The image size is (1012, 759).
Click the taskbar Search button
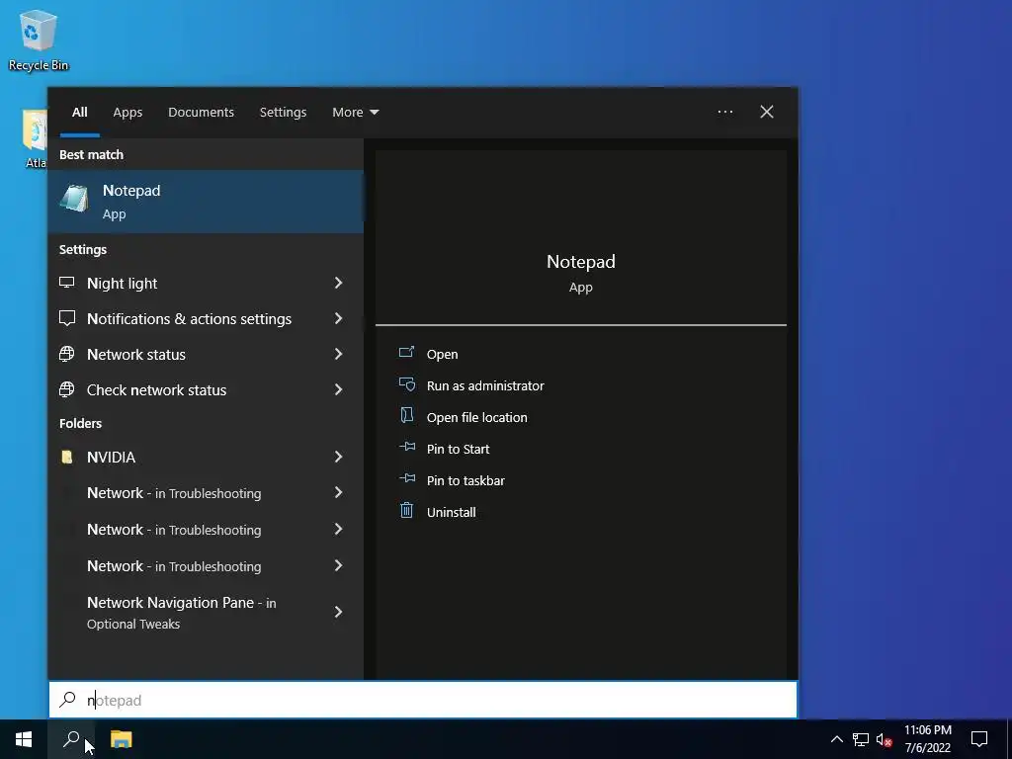[x=71, y=739]
